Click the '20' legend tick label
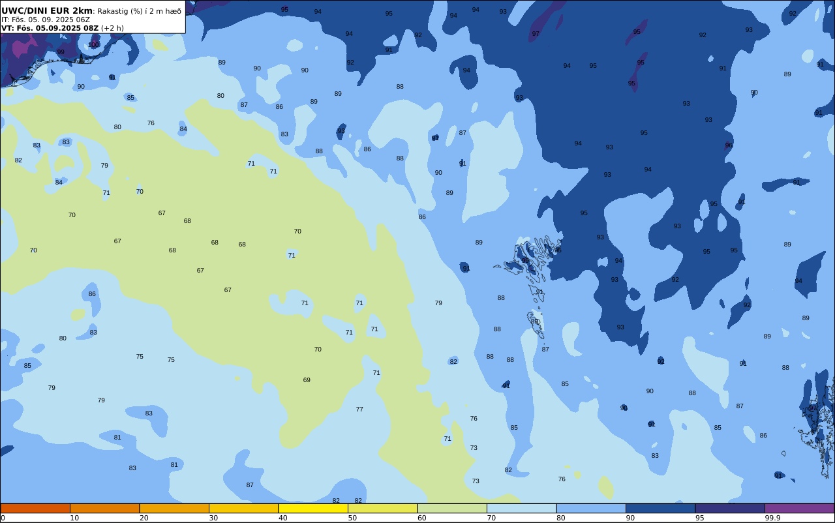The width and height of the screenshot is (835, 523). point(144,518)
